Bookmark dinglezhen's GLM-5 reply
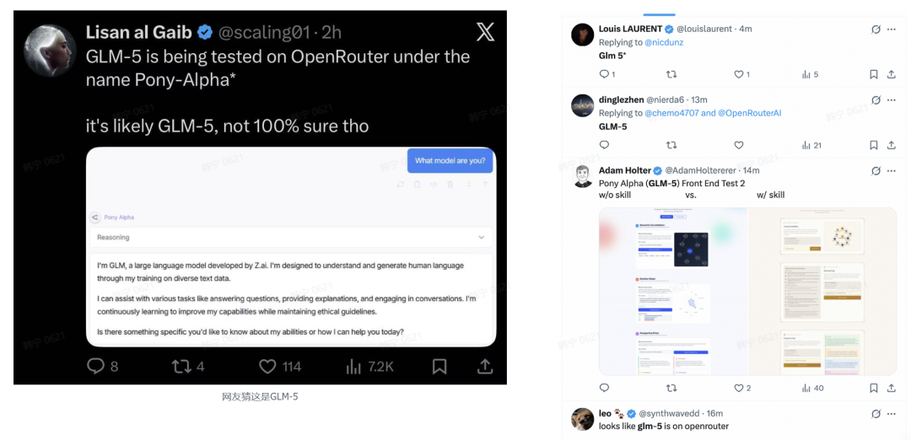 [x=874, y=145]
